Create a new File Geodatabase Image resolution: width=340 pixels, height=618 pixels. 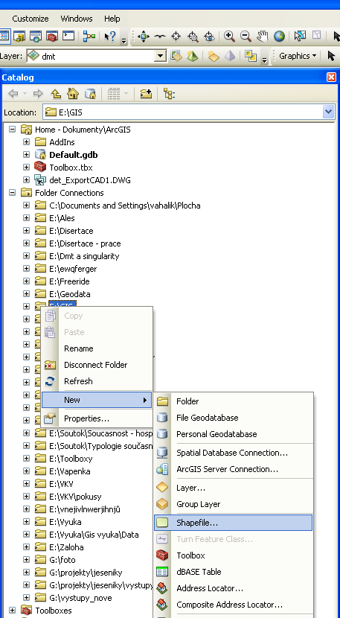click(x=233, y=418)
